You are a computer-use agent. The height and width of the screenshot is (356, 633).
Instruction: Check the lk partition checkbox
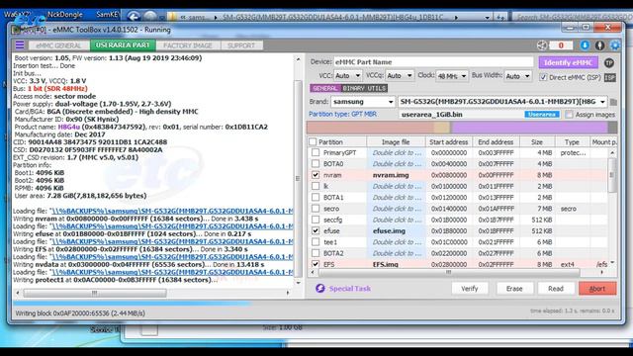pyautogui.click(x=316, y=186)
